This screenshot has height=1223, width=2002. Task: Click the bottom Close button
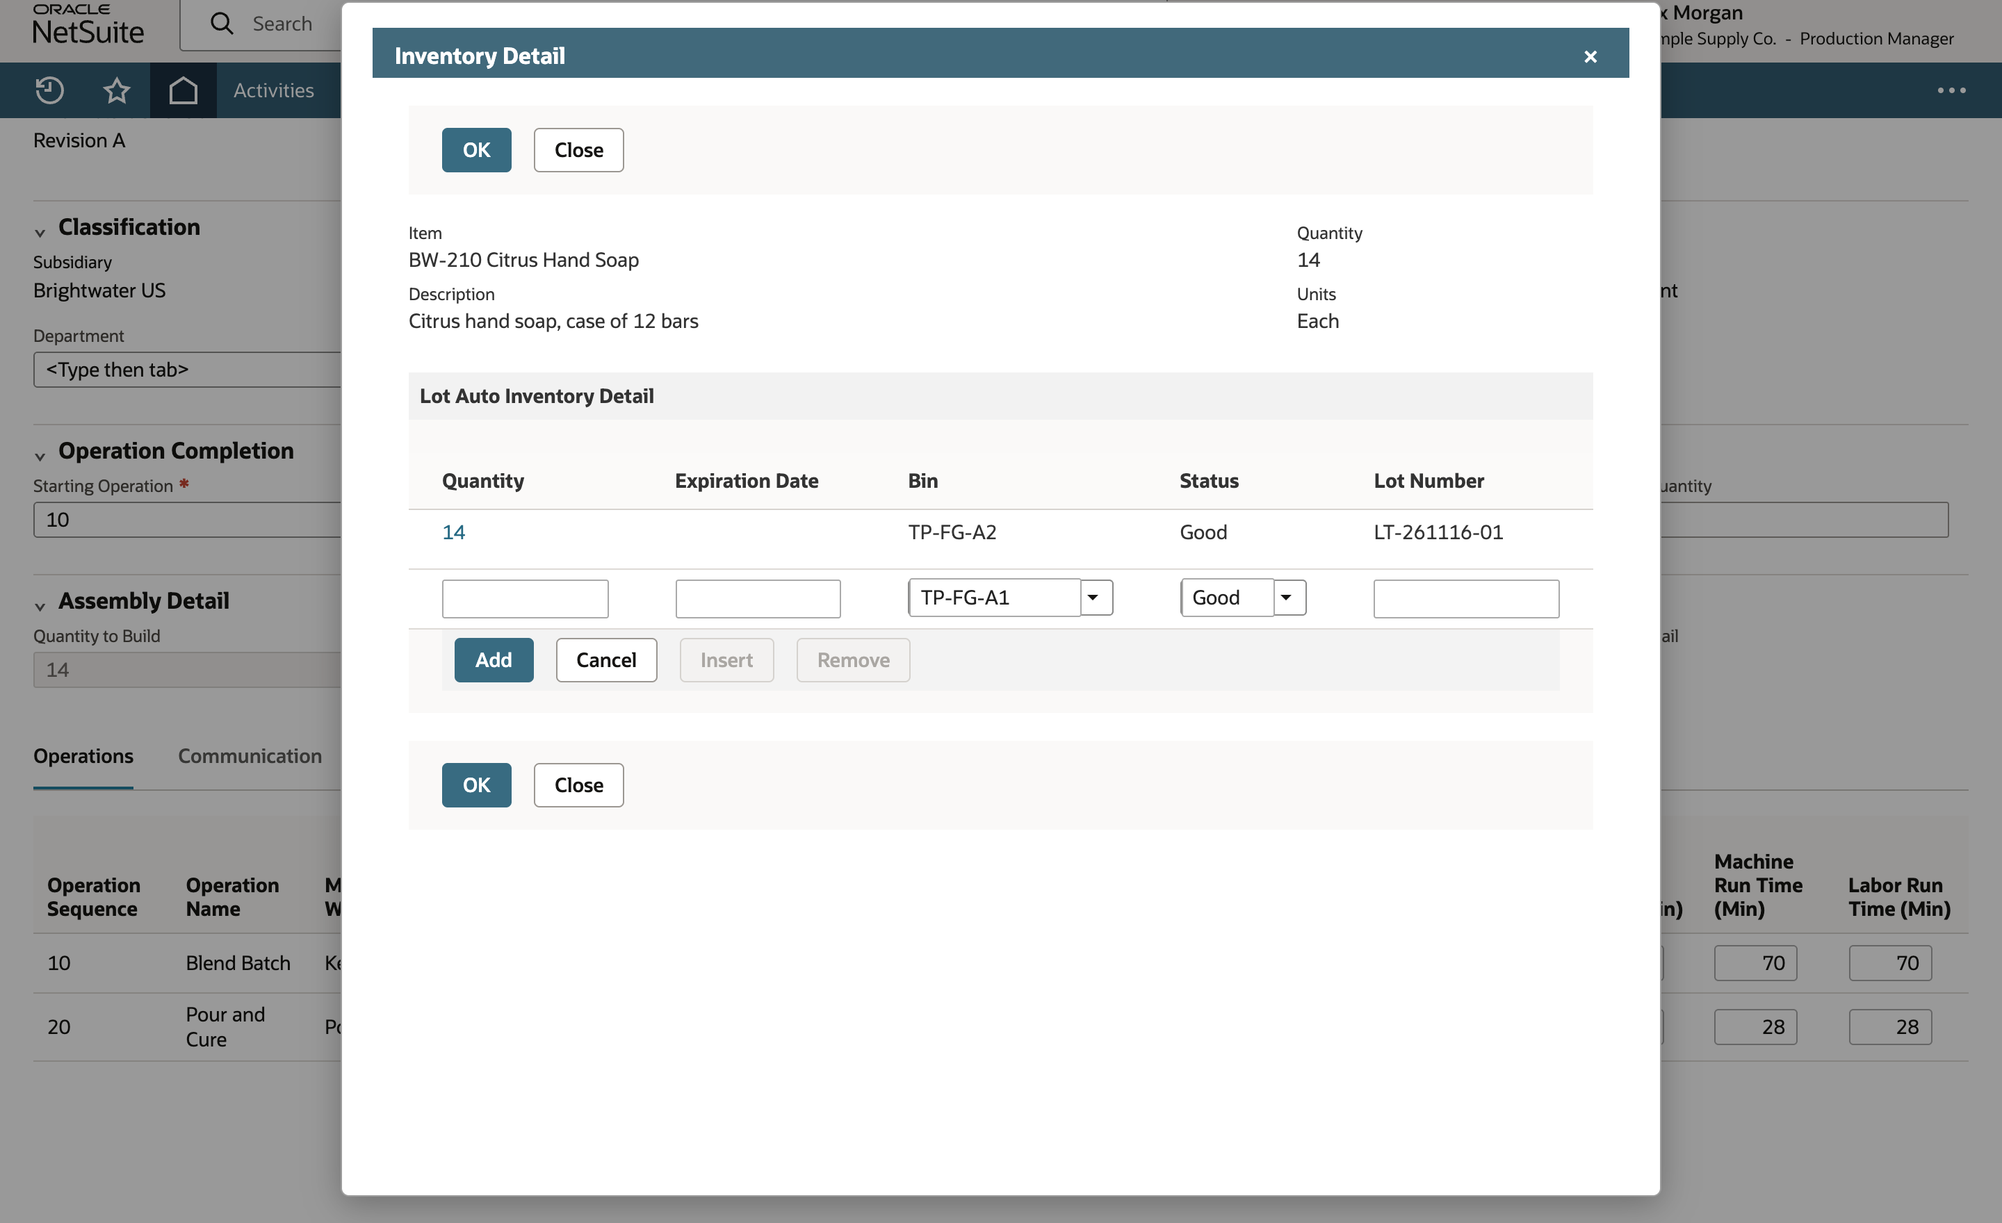pyautogui.click(x=578, y=785)
